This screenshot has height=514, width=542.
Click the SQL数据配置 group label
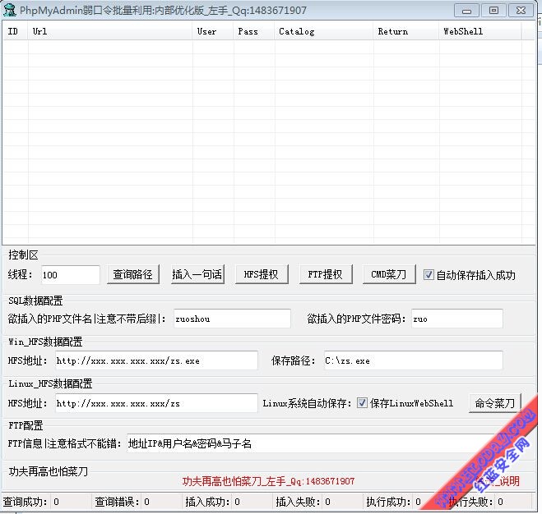[35, 301]
